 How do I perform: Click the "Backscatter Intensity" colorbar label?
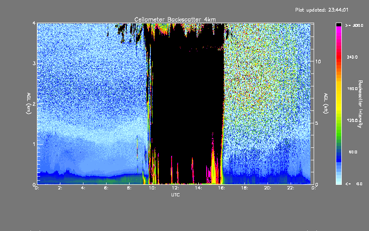click(360, 104)
